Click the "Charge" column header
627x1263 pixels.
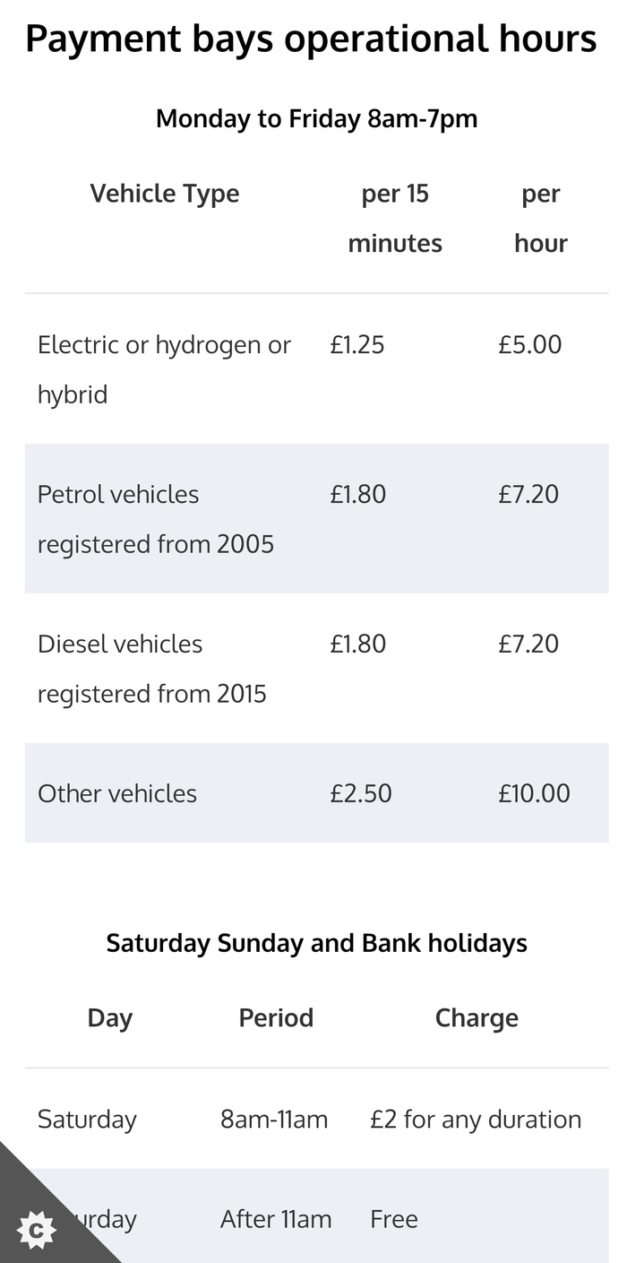point(477,1018)
